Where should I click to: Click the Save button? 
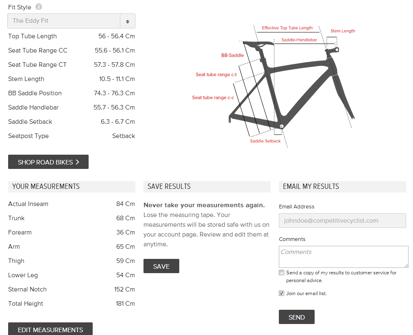161,266
